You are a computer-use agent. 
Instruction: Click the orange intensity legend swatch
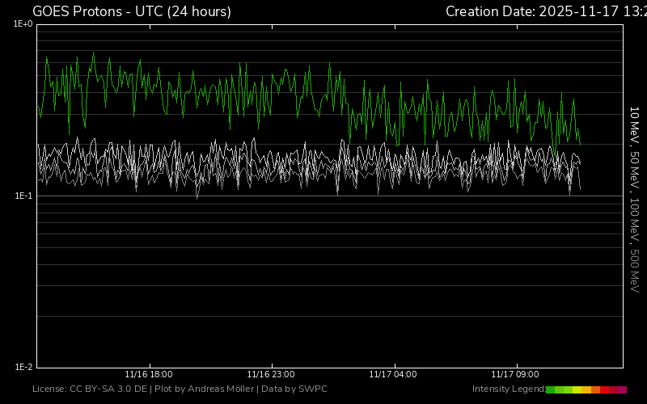(x=595, y=389)
